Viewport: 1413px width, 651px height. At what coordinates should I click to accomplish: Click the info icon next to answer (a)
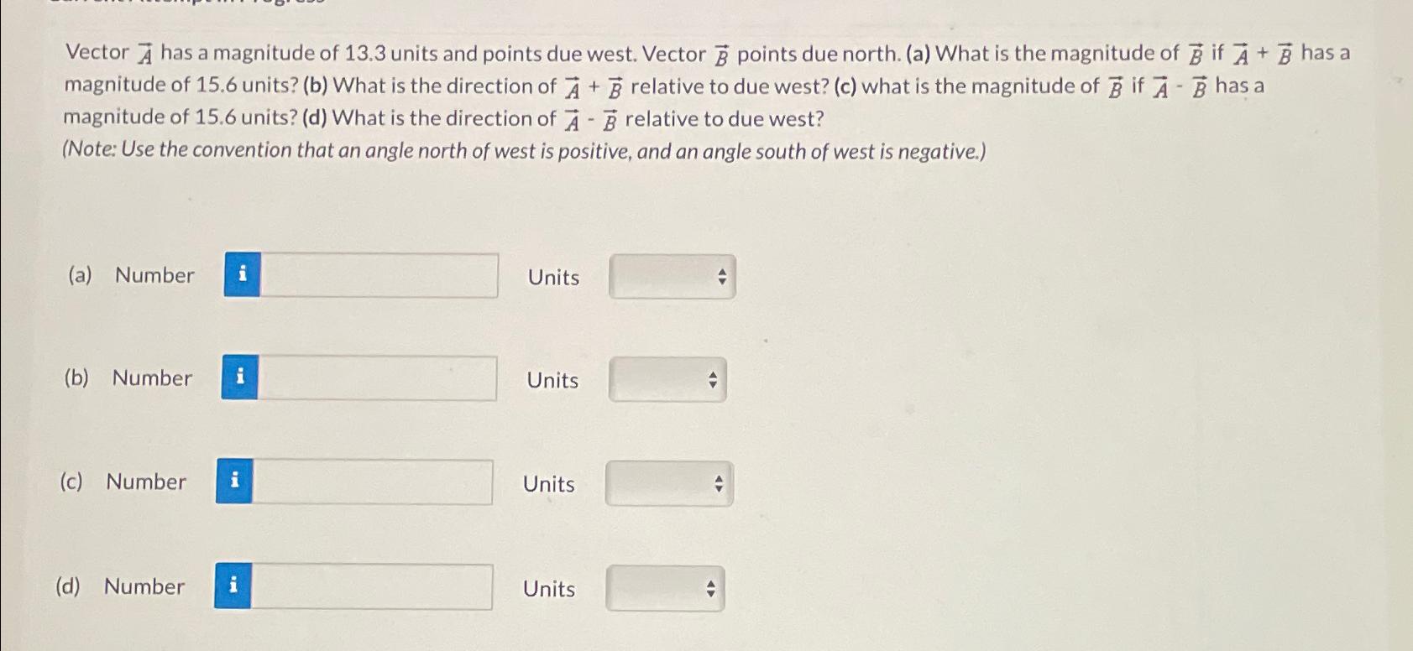(x=241, y=275)
